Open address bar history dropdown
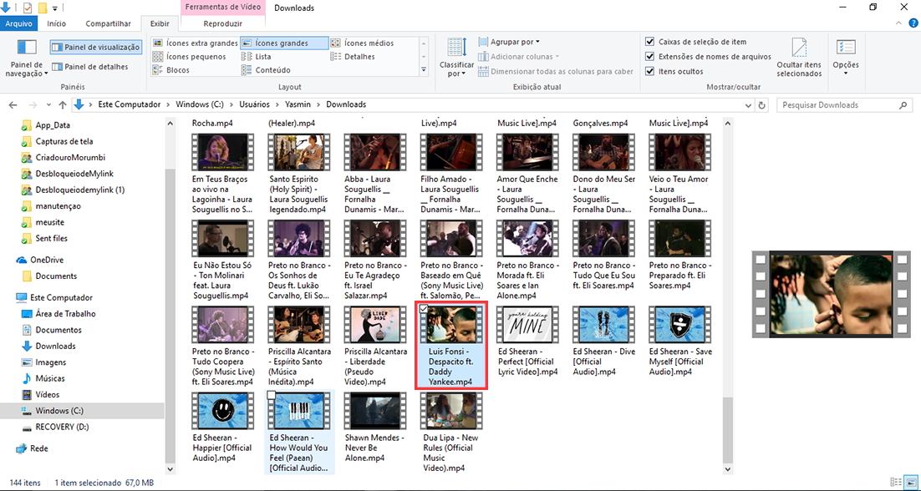Image resolution: width=921 pixels, height=491 pixels. [x=748, y=105]
